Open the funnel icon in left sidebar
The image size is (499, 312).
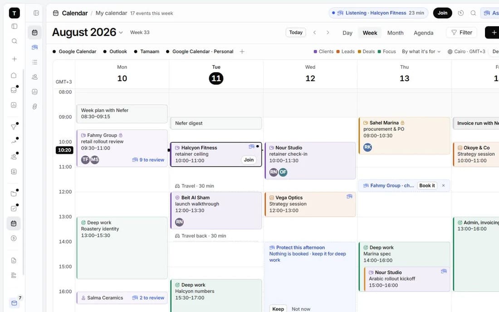tap(14, 127)
